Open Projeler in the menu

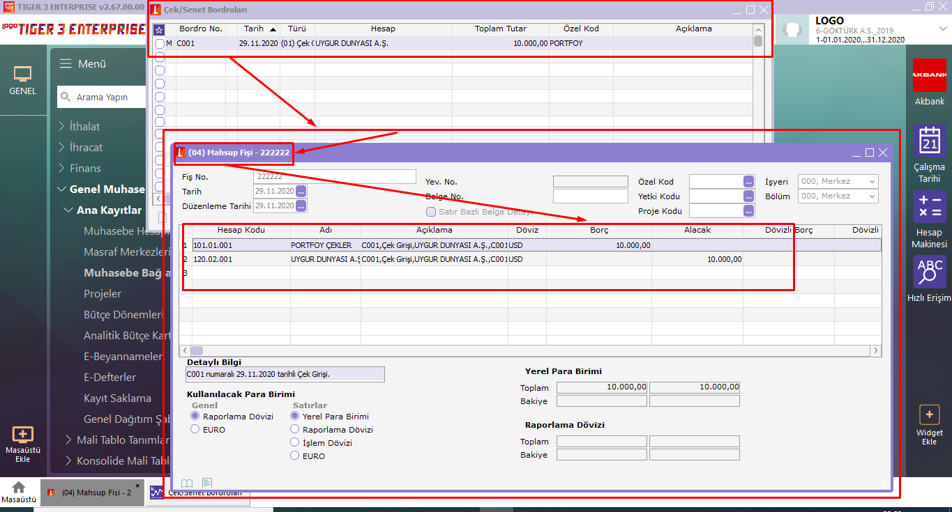pyautogui.click(x=103, y=293)
